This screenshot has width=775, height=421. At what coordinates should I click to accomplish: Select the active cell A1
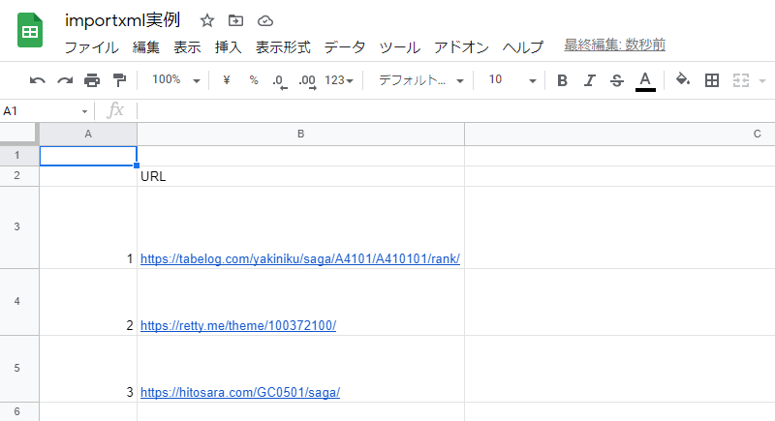point(88,156)
